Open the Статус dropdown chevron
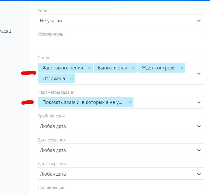The height and width of the screenshot is (195, 210). (199, 73)
